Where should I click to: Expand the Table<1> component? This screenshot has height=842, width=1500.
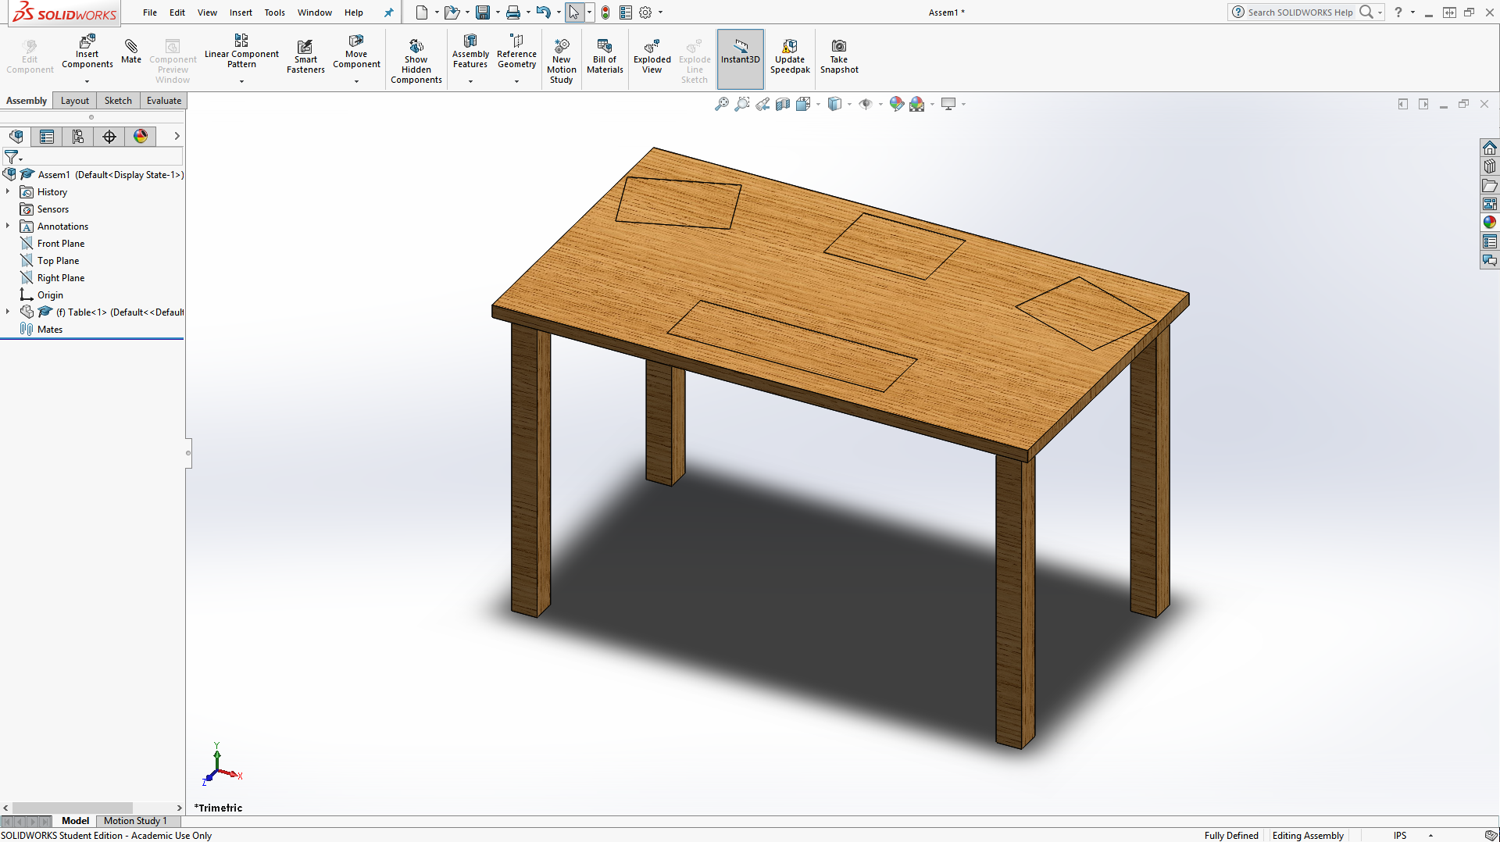(8, 312)
